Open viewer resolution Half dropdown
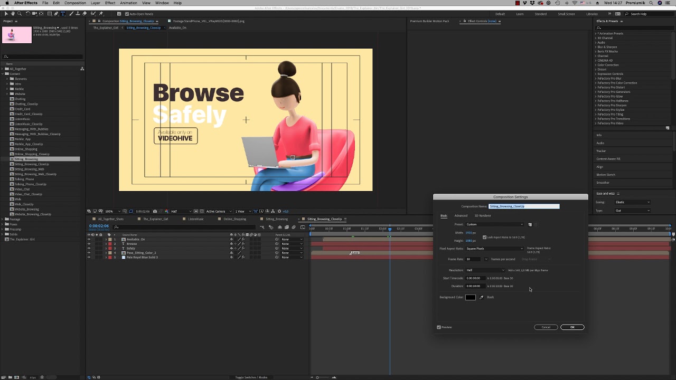The image size is (676, 380). coord(182,211)
